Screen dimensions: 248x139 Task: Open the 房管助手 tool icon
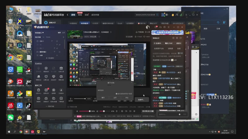[46, 98]
